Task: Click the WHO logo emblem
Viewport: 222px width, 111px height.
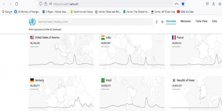Action: [32, 22]
